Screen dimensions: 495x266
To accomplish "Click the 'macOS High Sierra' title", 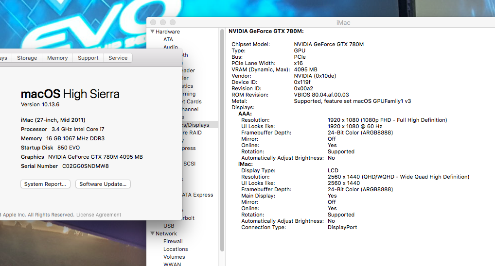I will (70, 94).
